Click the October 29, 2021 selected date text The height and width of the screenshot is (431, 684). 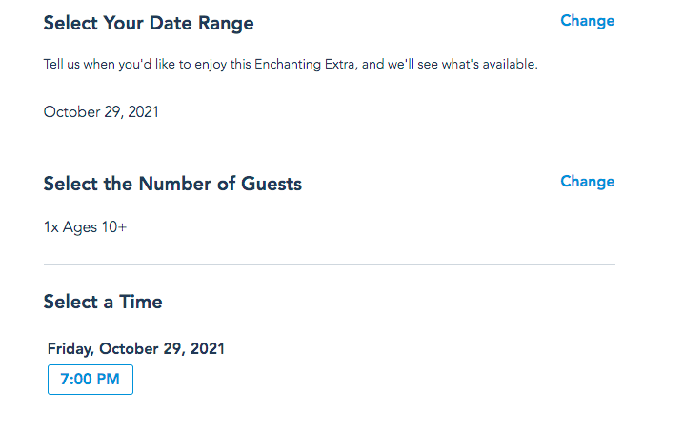pos(101,112)
